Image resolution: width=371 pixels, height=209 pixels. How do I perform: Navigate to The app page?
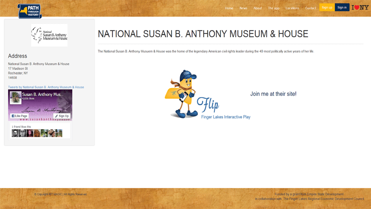(274, 8)
